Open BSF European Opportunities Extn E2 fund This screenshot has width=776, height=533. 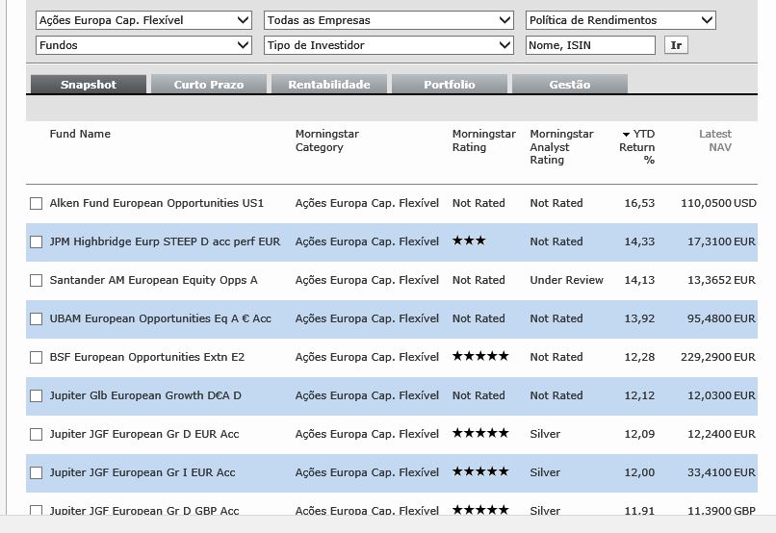point(147,357)
